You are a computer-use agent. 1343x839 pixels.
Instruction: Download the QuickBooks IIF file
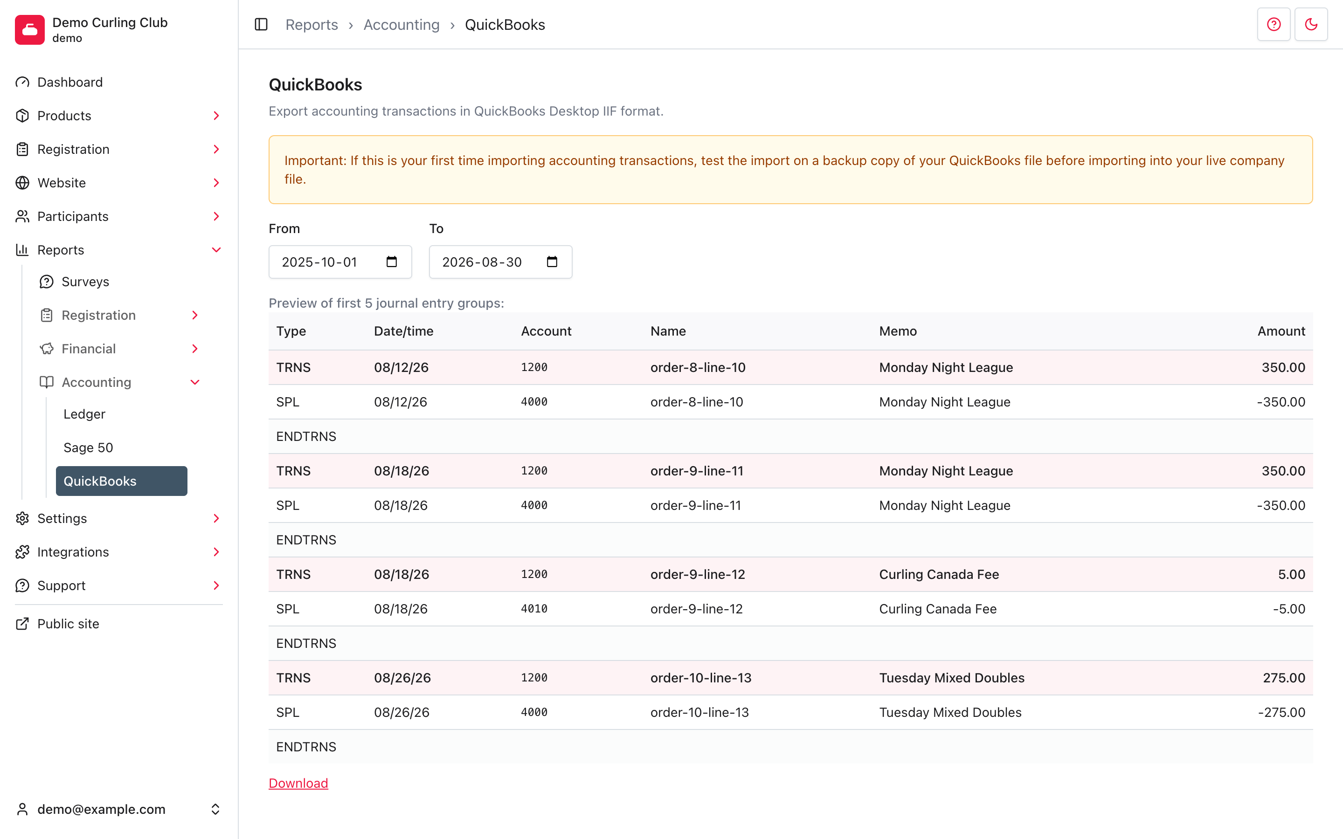pyautogui.click(x=298, y=783)
